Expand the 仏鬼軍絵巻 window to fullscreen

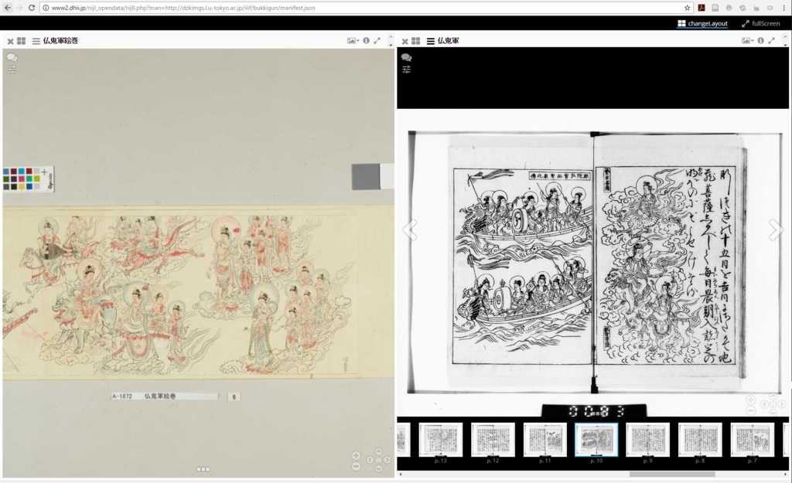(377, 40)
